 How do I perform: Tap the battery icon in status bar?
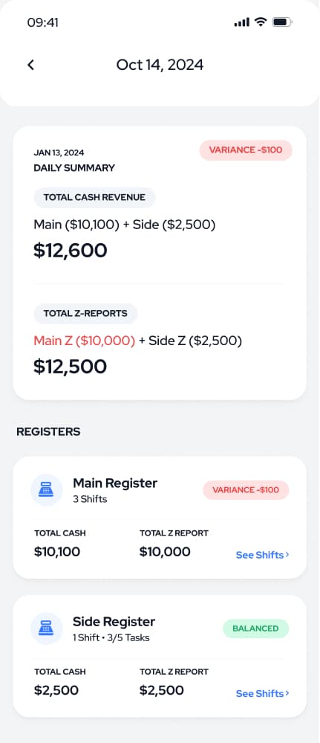283,22
